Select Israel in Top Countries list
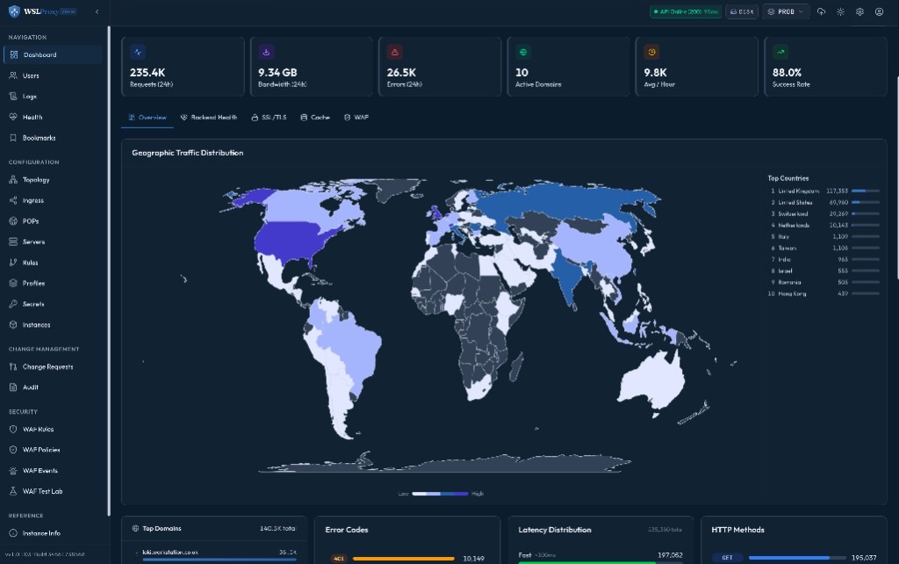899x564 pixels. click(x=823, y=271)
